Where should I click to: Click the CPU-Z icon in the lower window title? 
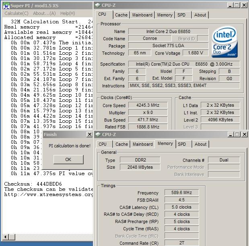[x=98, y=134]
